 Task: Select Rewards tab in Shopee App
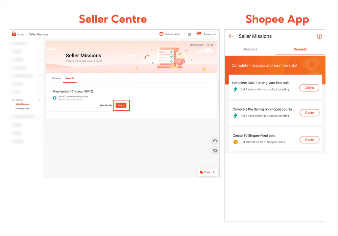pyautogui.click(x=300, y=49)
